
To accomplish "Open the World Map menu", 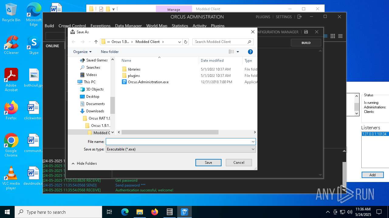I will (x=157, y=26).
